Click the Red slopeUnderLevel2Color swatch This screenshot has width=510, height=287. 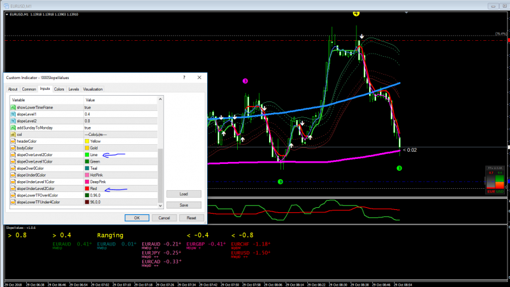(87, 189)
